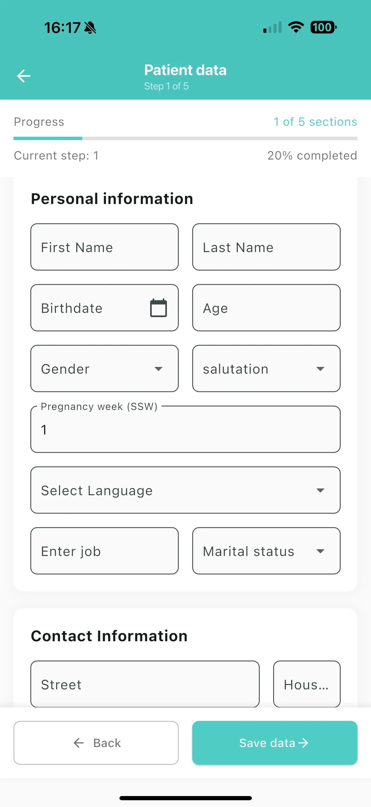The height and width of the screenshot is (807, 371).
Task: Focus the First Name field
Action: coord(105,247)
